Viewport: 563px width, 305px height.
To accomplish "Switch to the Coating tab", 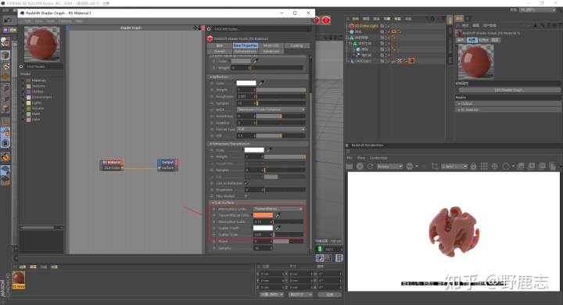I will [296, 45].
